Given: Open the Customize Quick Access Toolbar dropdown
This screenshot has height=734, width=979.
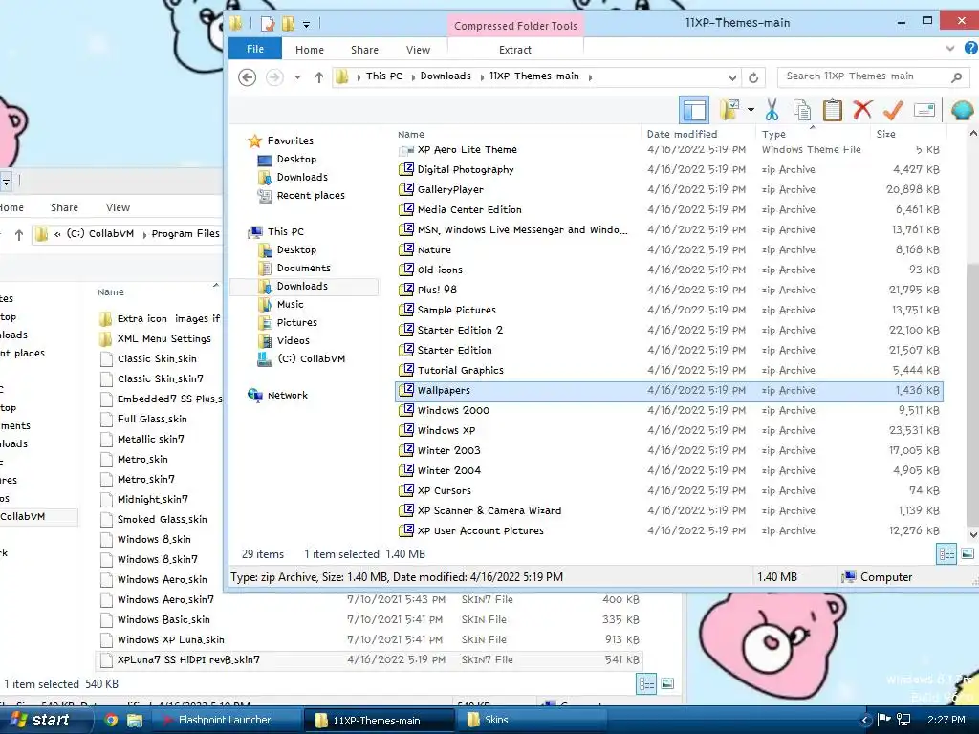Looking at the screenshot, I should coord(307,24).
